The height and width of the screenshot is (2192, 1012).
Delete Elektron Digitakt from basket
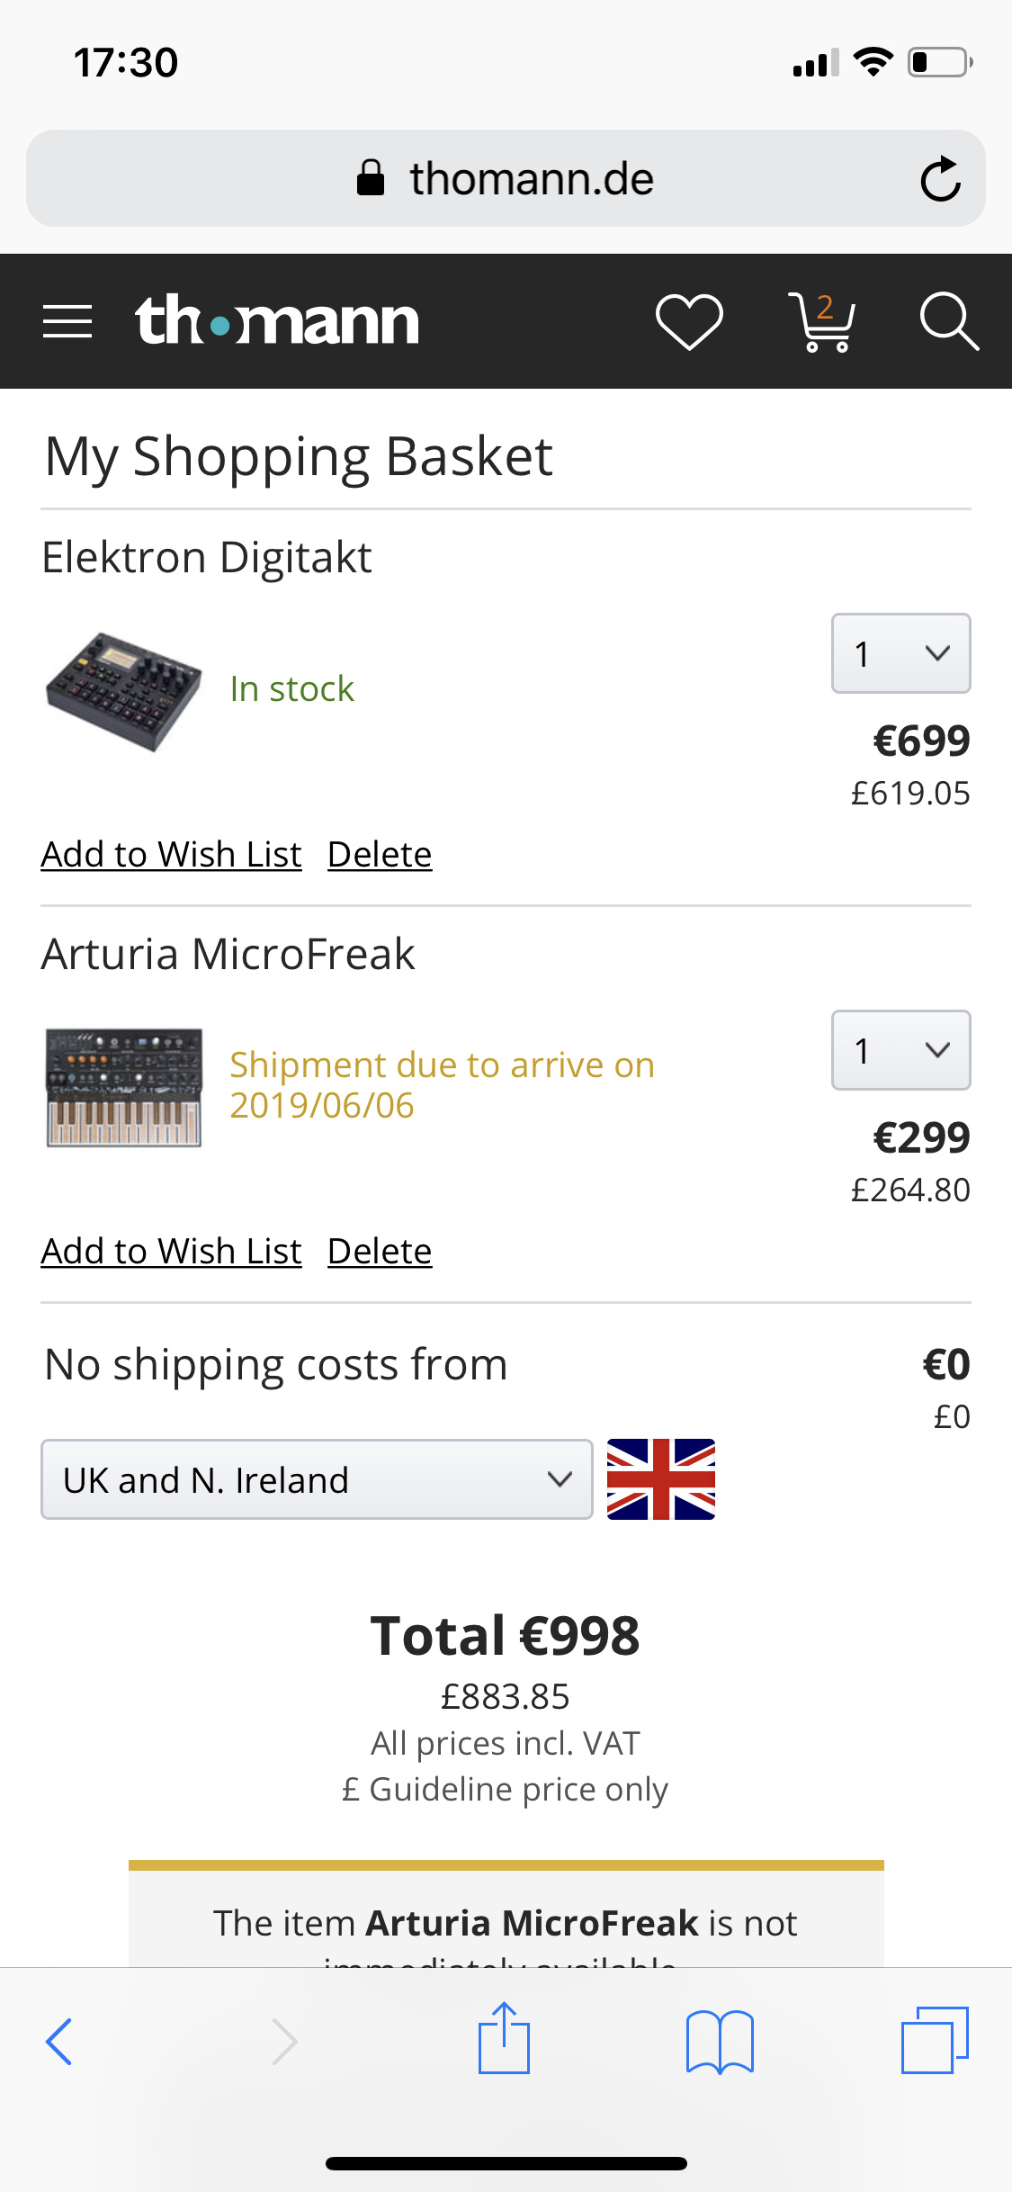pyautogui.click(x=380, y=855)
